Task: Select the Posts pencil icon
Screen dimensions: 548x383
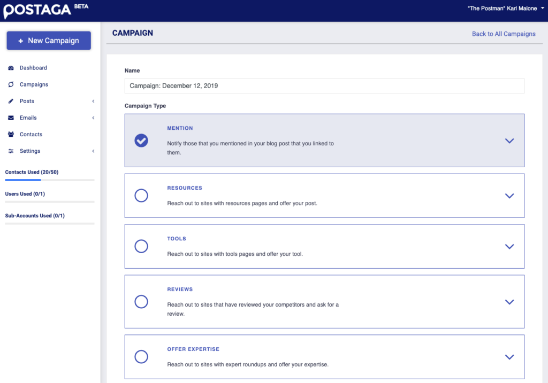Action: click(11, 101)
